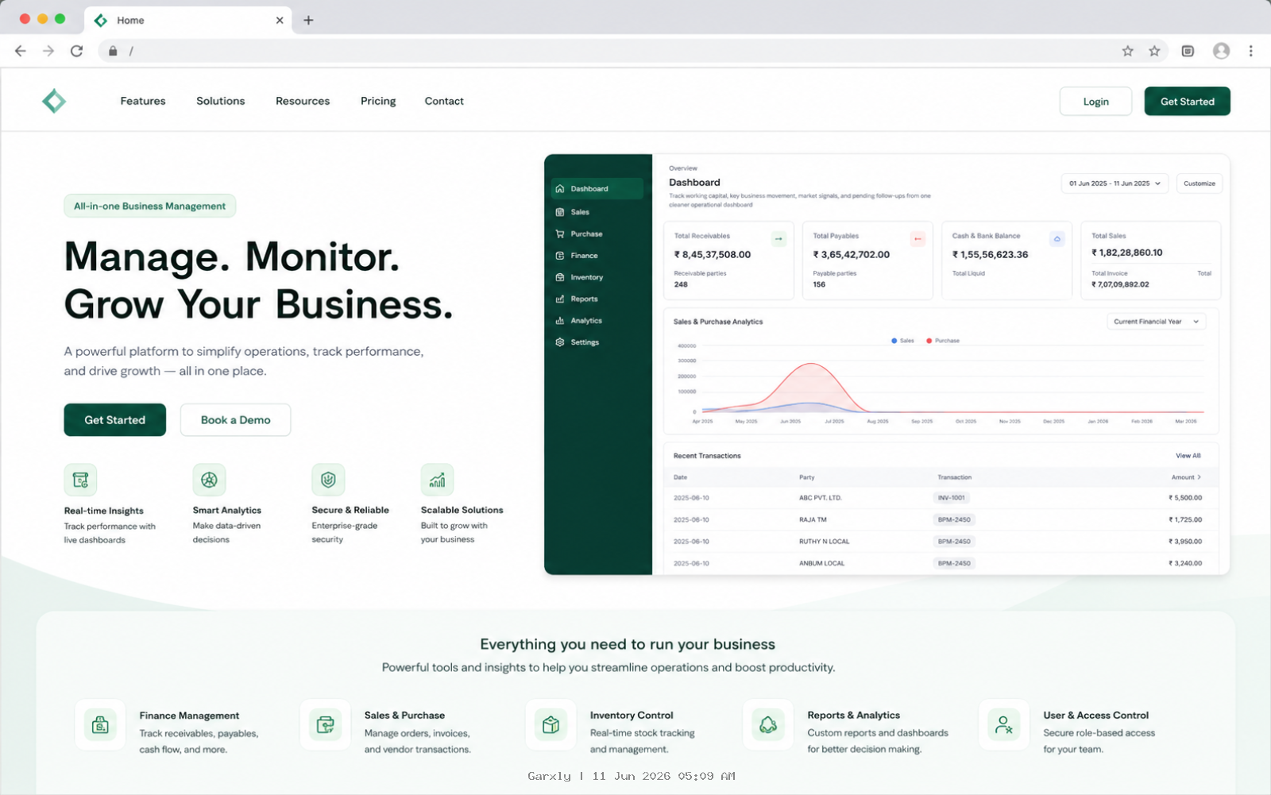Open the Features menu
Image resolution: width=1271 pixels, height=795 pixels.
[x=143, y=101]
